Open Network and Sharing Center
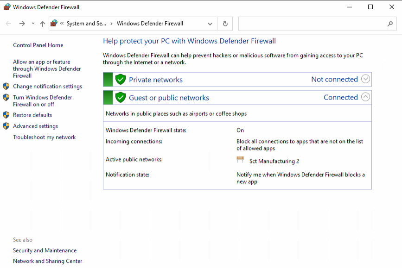 [x=48, y=261]
